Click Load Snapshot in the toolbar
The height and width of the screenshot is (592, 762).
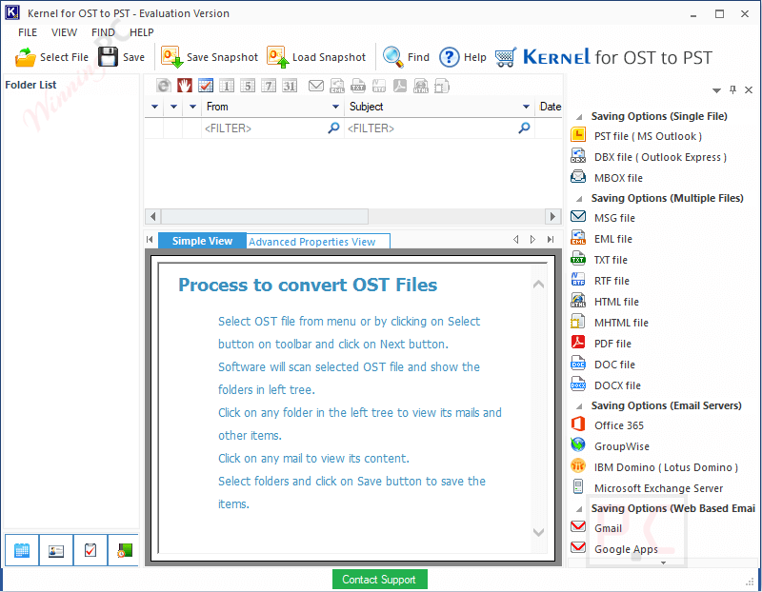316,57
